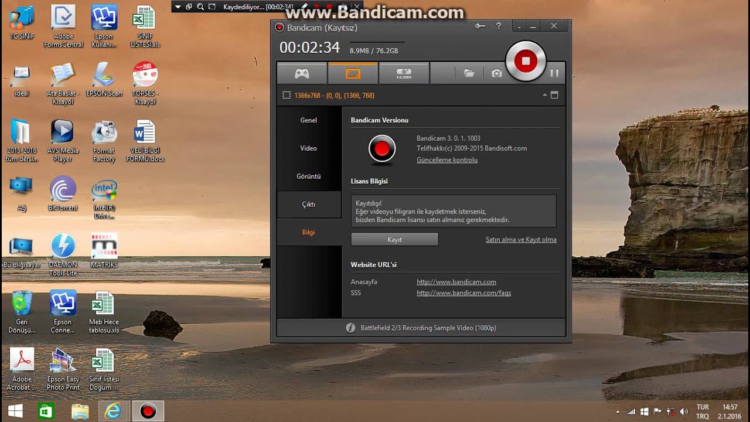The image size is (750, 422).
Task: Stop recording with the big red button
Action: [526, 60]
